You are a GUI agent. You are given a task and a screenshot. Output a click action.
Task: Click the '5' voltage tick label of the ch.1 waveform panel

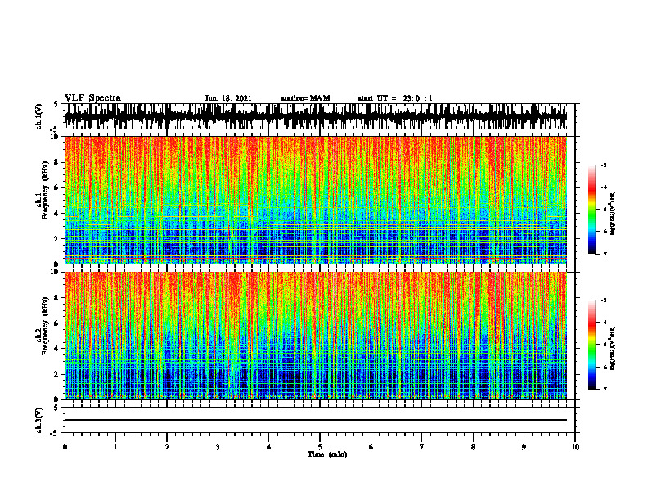[56, 104]
